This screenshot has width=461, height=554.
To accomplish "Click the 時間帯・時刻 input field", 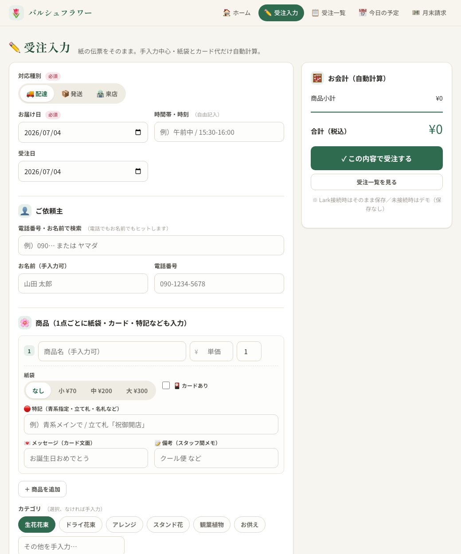I will point(219,132).
